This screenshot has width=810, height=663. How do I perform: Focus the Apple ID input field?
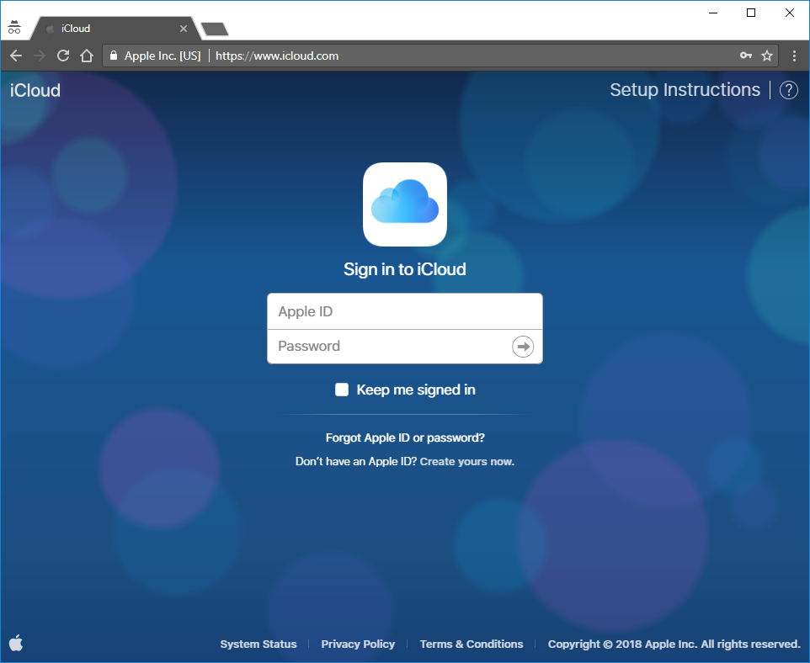(404, 312)
